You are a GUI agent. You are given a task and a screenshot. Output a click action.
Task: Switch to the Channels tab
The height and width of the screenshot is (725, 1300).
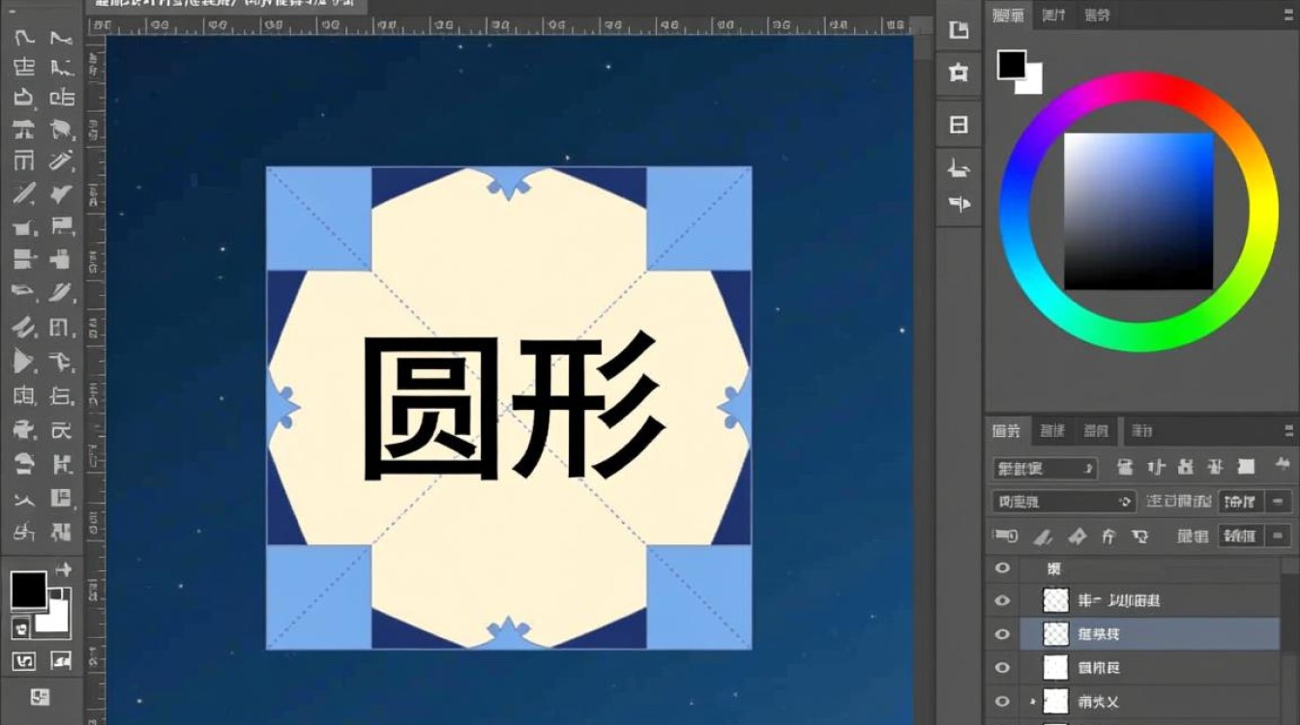pos(1052,431)
